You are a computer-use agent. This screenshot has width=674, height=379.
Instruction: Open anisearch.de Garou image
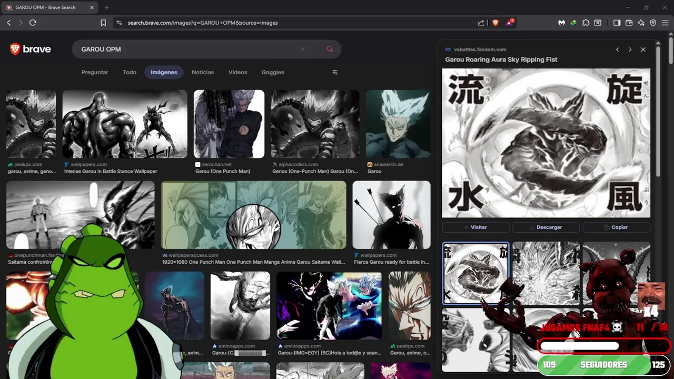pos(398,124)
